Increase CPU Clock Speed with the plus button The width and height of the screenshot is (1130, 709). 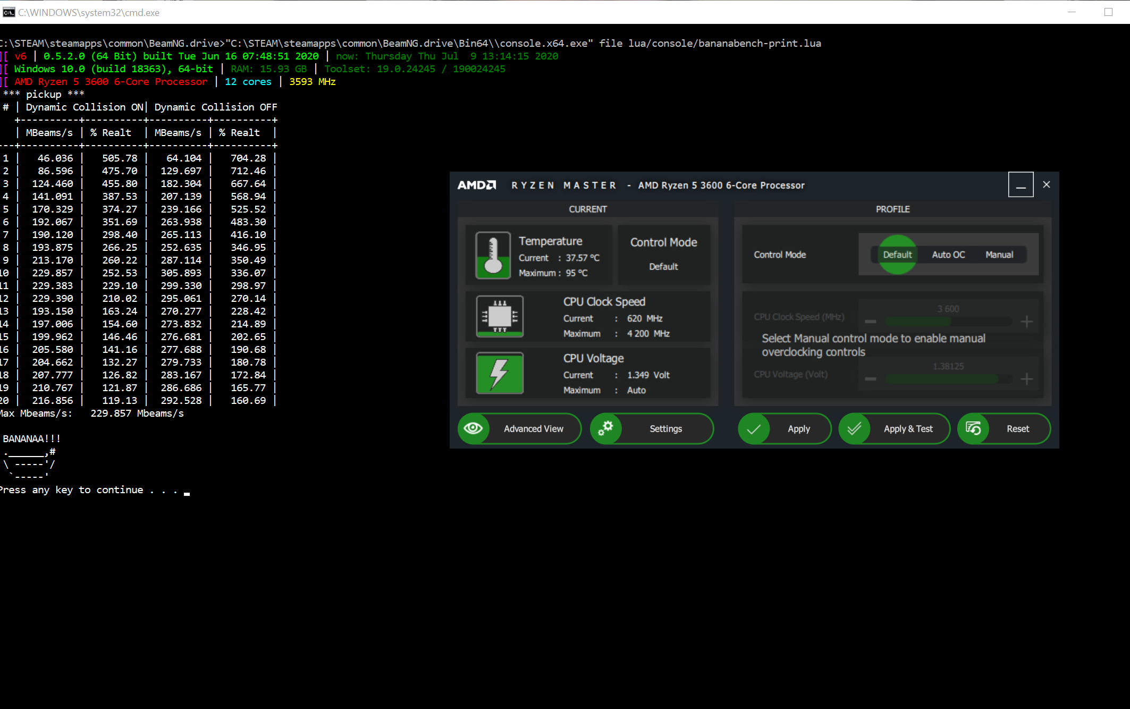point(1027,322)
